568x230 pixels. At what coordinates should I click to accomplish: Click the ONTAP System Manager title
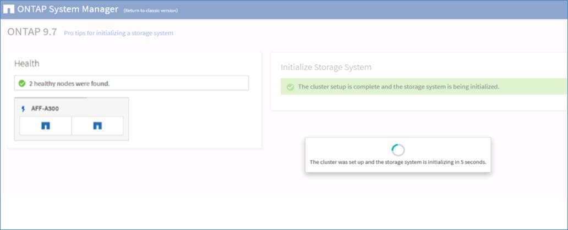coord(68,9)
